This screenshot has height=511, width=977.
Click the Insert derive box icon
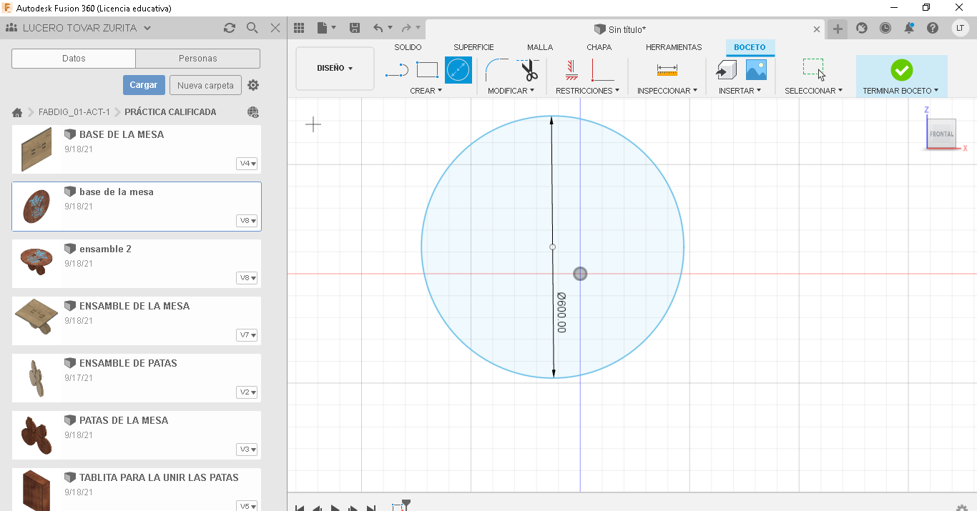(726, 70)
